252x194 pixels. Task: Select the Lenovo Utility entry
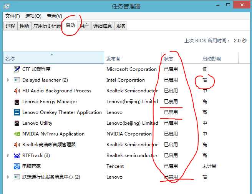tap(37, 123)
